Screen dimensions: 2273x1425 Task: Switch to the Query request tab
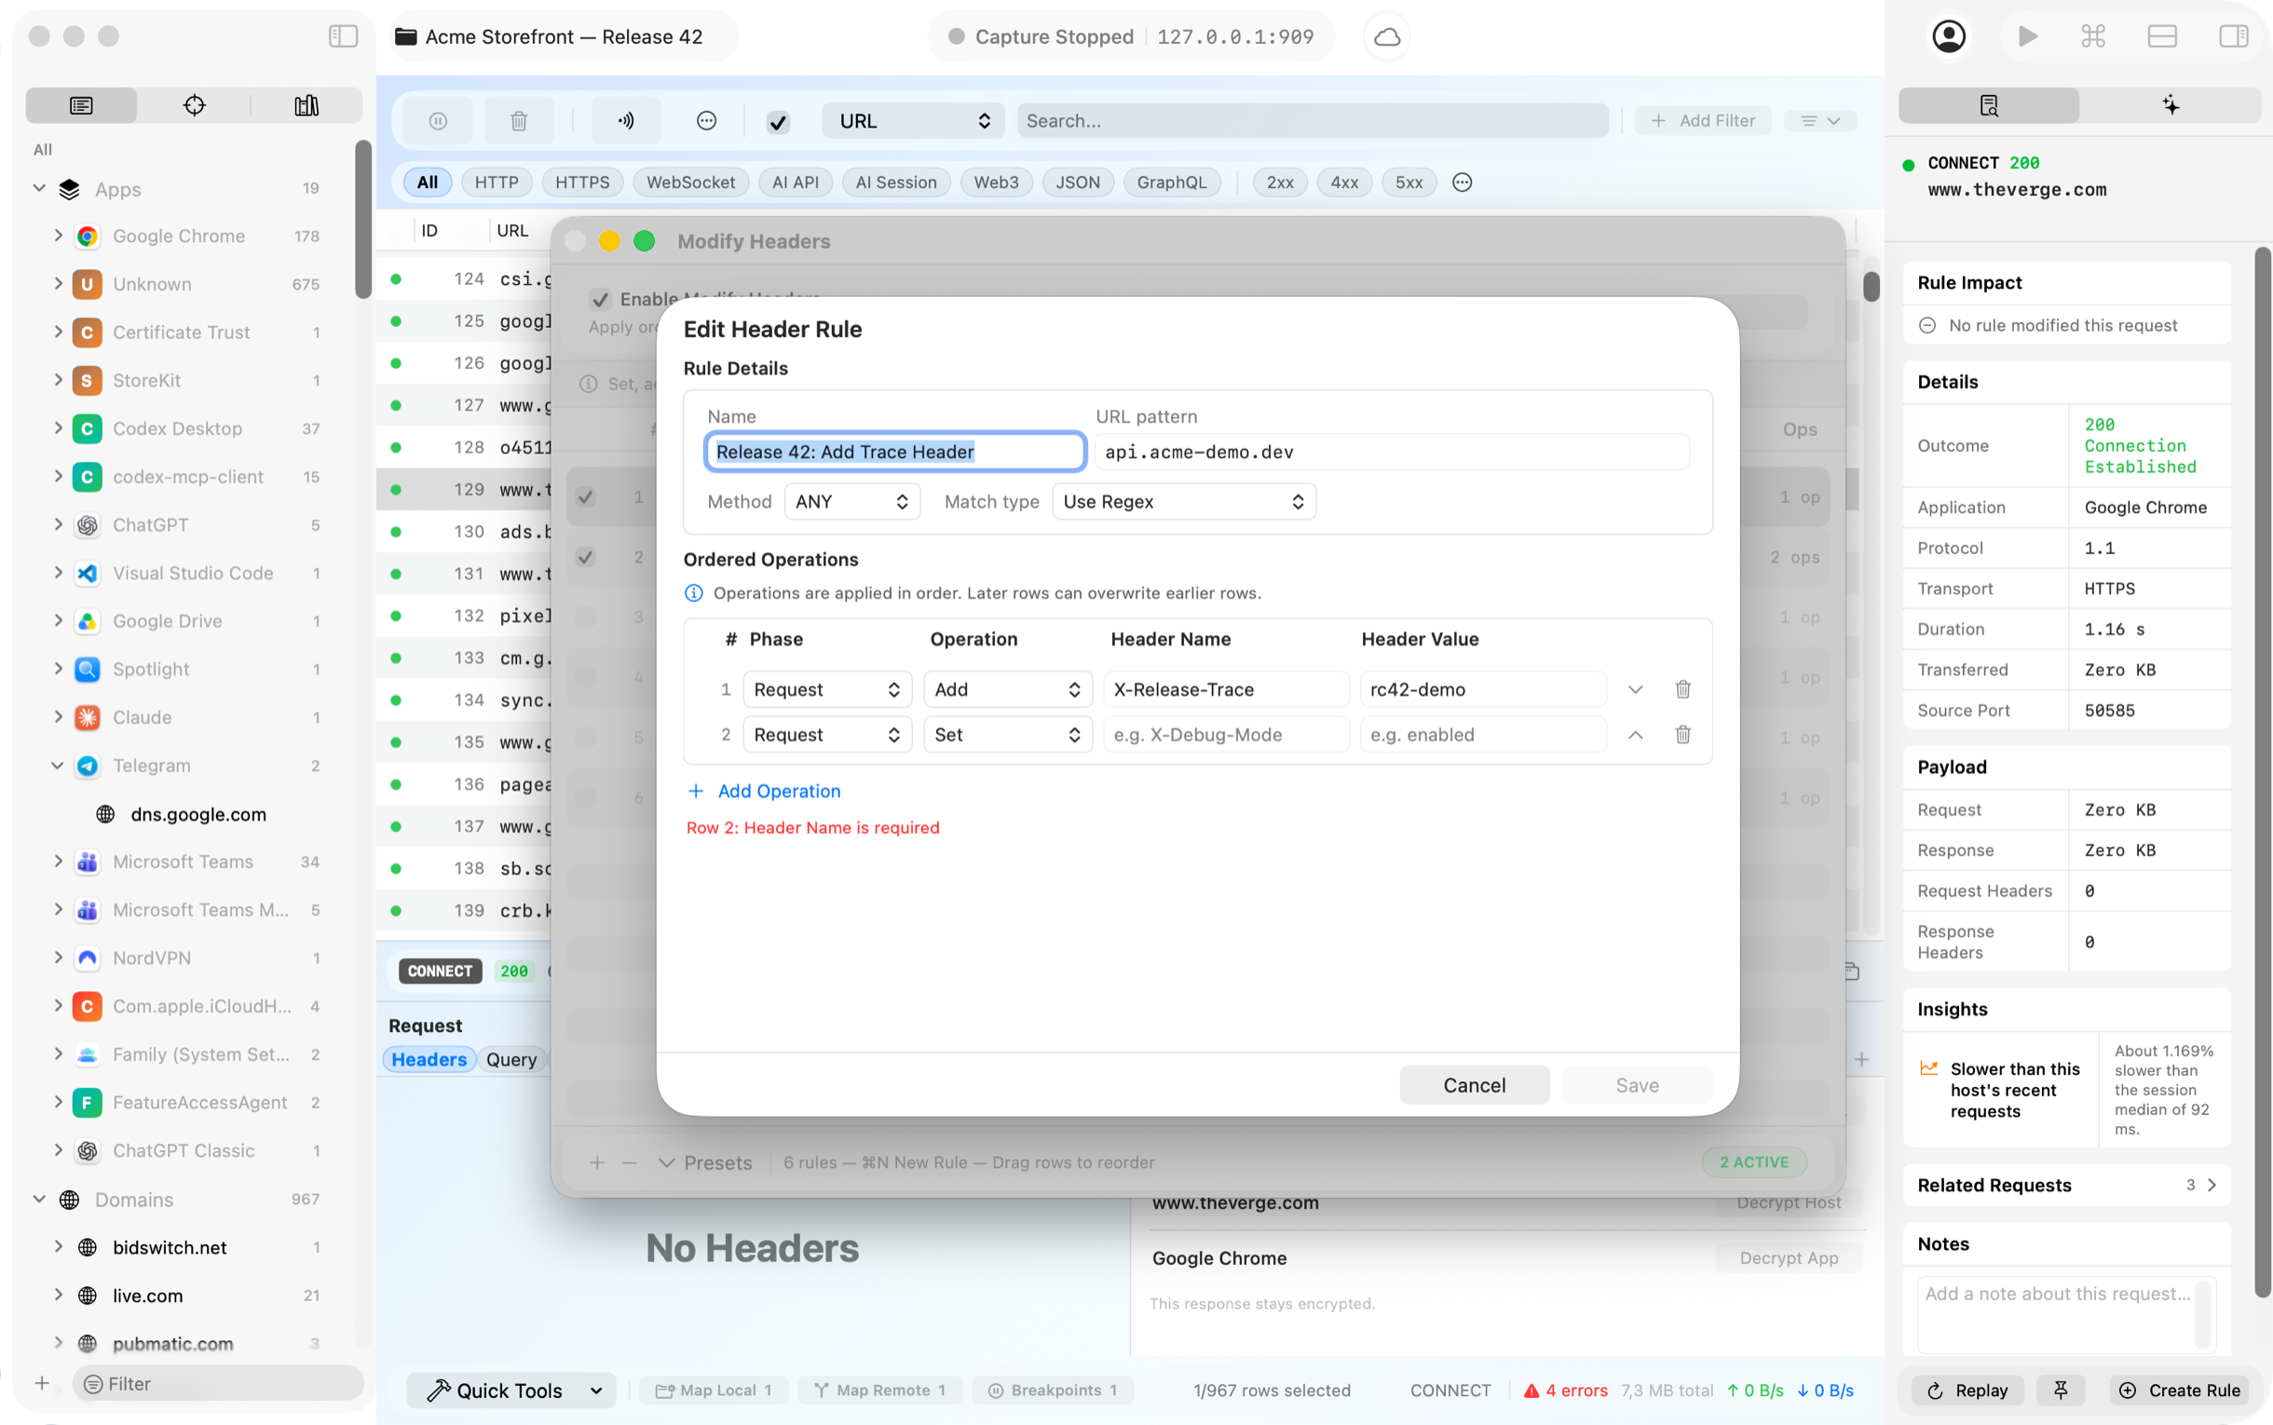point(511,1059)
